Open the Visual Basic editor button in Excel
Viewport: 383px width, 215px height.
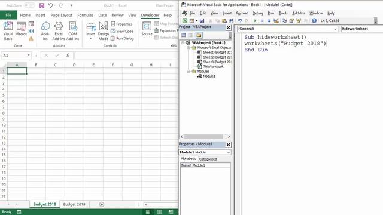(8, 31)
